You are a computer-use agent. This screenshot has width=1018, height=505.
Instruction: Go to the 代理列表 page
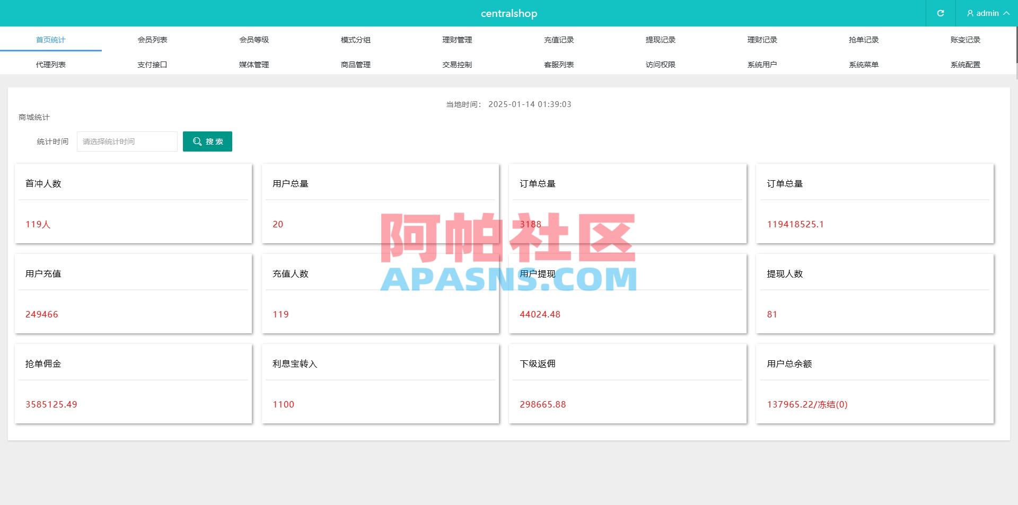pos(51,64)
